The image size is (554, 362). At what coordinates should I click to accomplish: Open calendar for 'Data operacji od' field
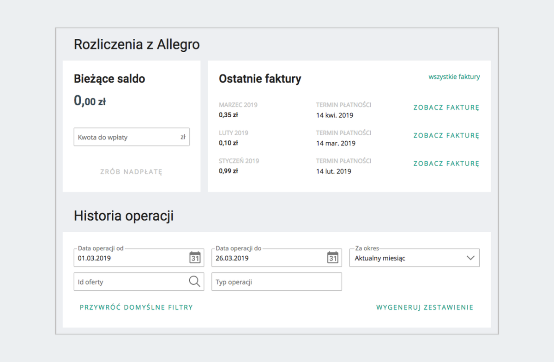pos(195,258)
